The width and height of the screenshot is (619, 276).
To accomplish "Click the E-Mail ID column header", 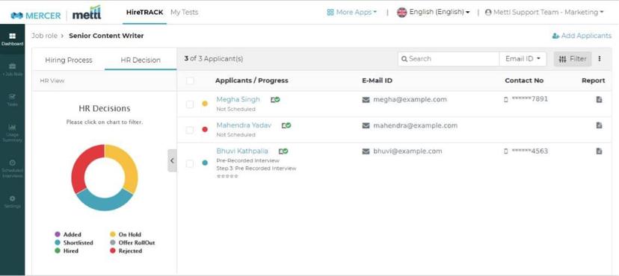I will point(377,81).
